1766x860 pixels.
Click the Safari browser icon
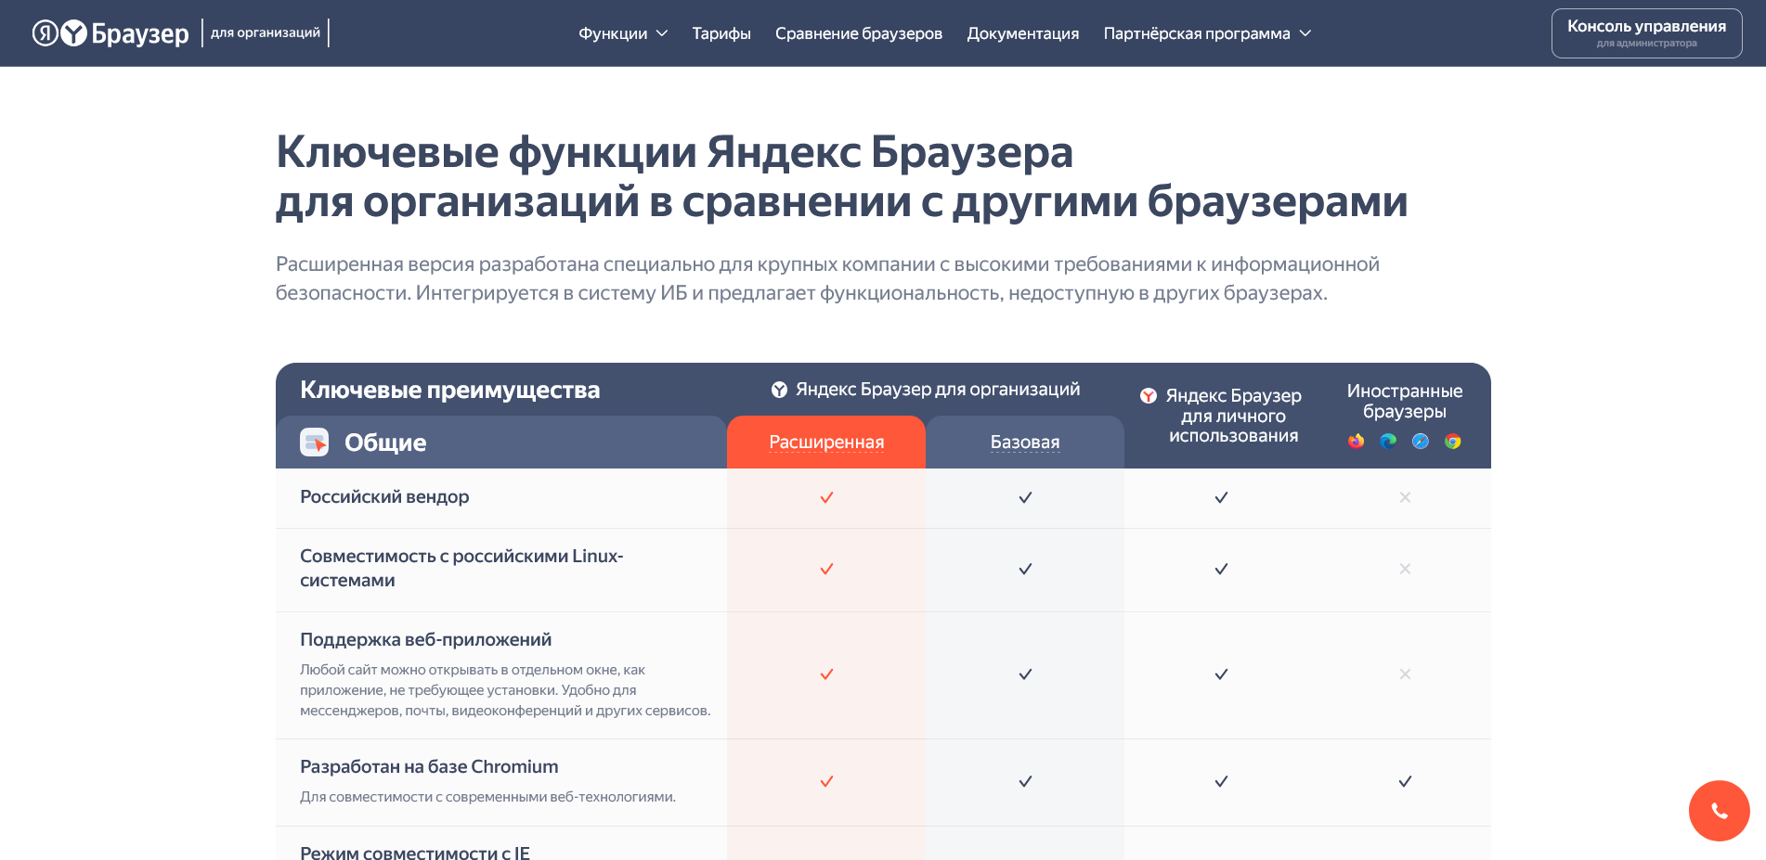[1420, 442]
